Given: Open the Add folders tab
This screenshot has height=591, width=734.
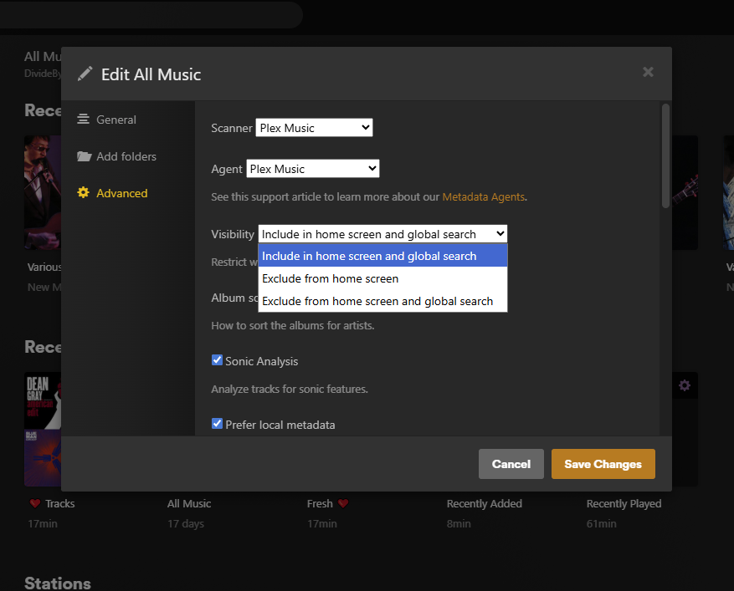Looking at the screenshot, I should tap(116, 156).
